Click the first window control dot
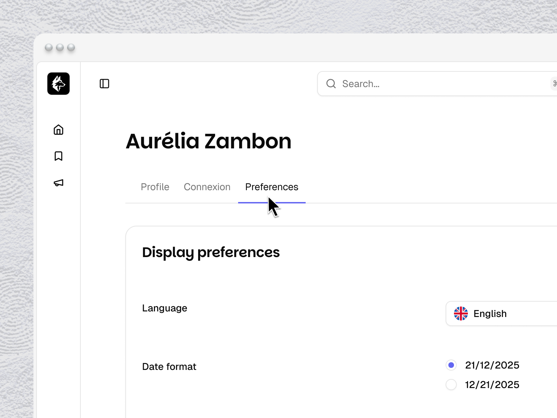Viewport: 557px width, 418px height. [49, 47]
